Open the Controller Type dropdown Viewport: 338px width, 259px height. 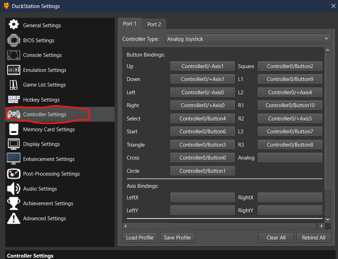tap(248, 39)
